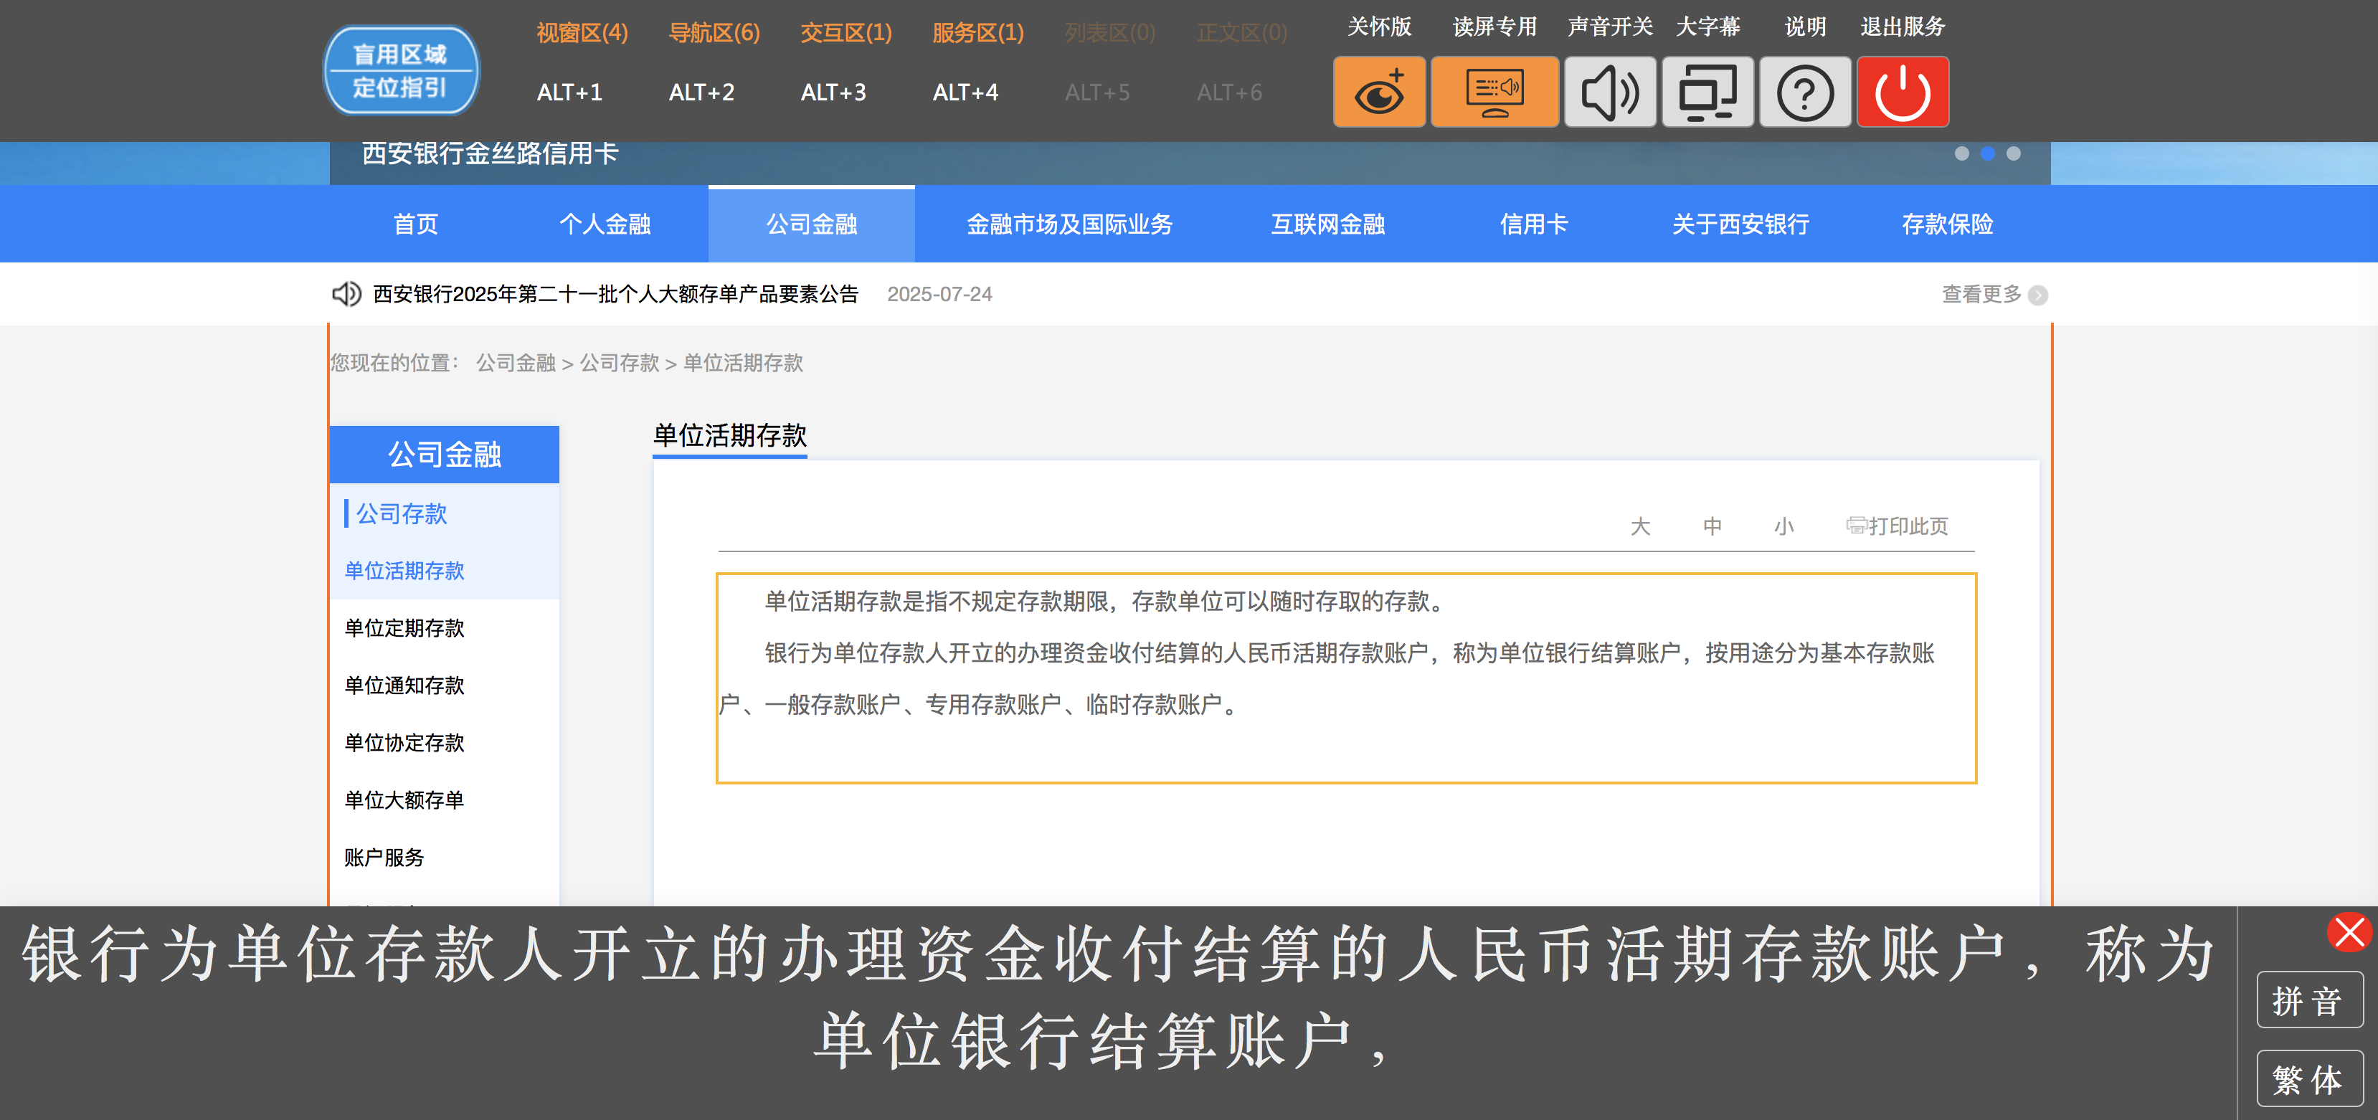This screenshot has width=2378, height=1120.
Task: Select 单位活期存款 in the sidebar
Action: pos(404,571)
